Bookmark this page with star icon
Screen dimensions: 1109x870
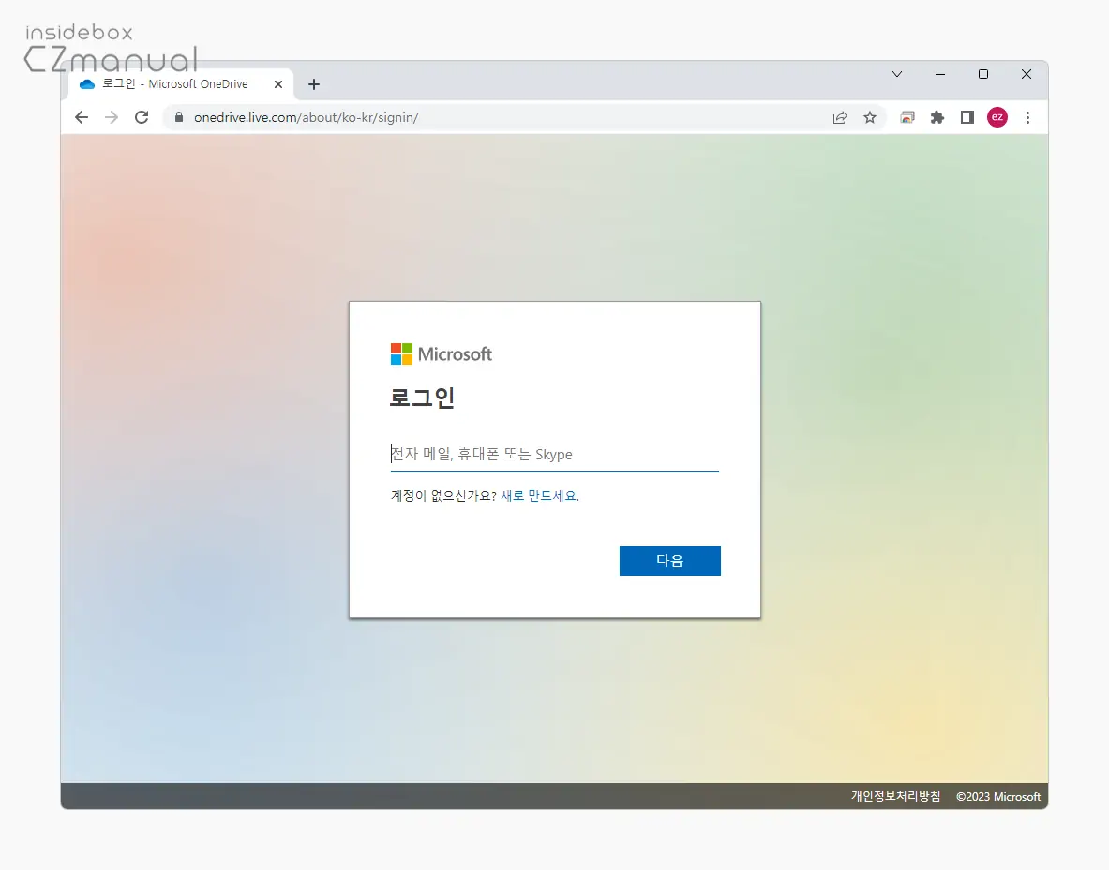pos(870,117)
